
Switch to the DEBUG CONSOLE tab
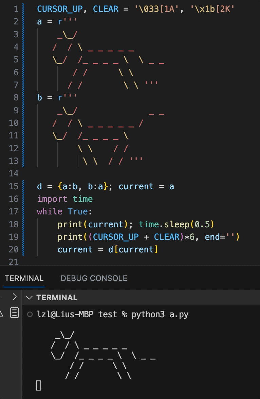[x=94, y=278]
